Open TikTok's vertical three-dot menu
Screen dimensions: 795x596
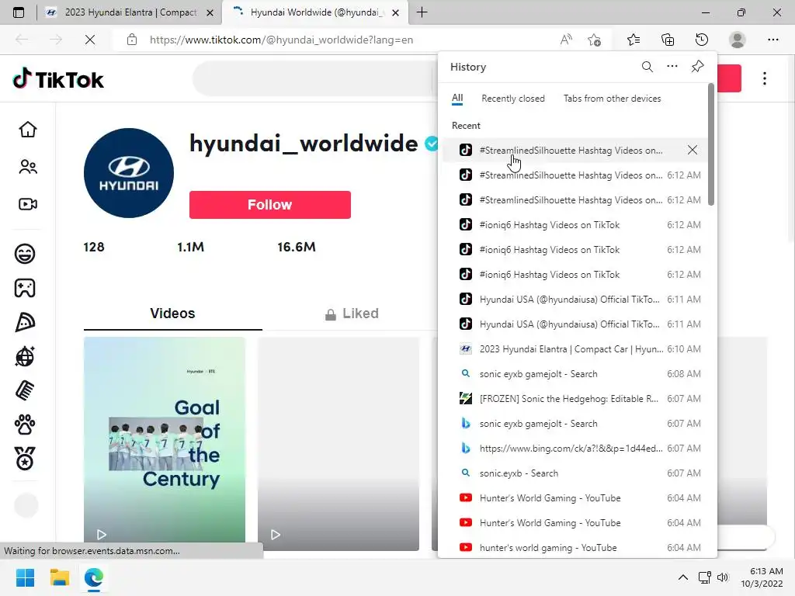765,78
